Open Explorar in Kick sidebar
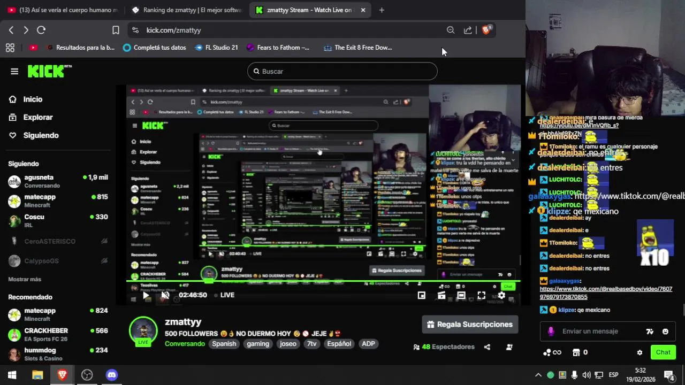The image size is (685, 385). (x=31, y=117)
